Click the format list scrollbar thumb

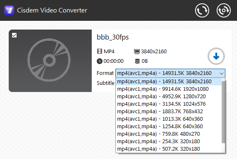coord(223,112)
